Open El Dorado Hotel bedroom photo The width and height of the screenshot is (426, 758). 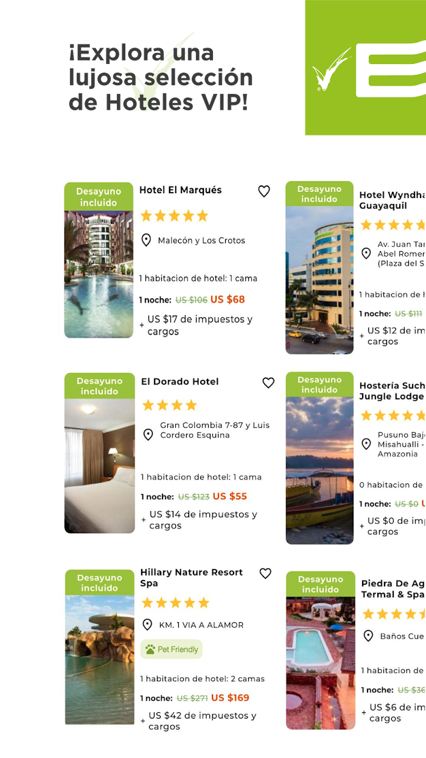[x=100, y=466]
